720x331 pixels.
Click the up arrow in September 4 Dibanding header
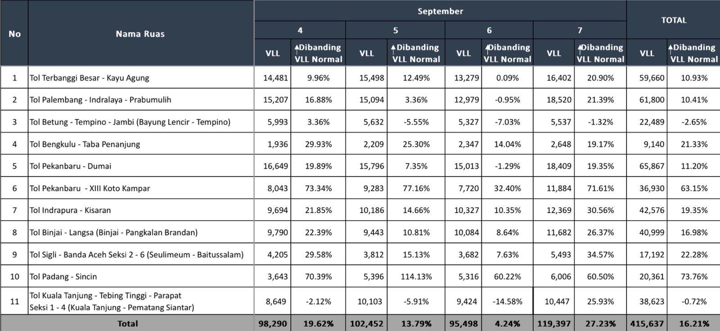point(297,48)
